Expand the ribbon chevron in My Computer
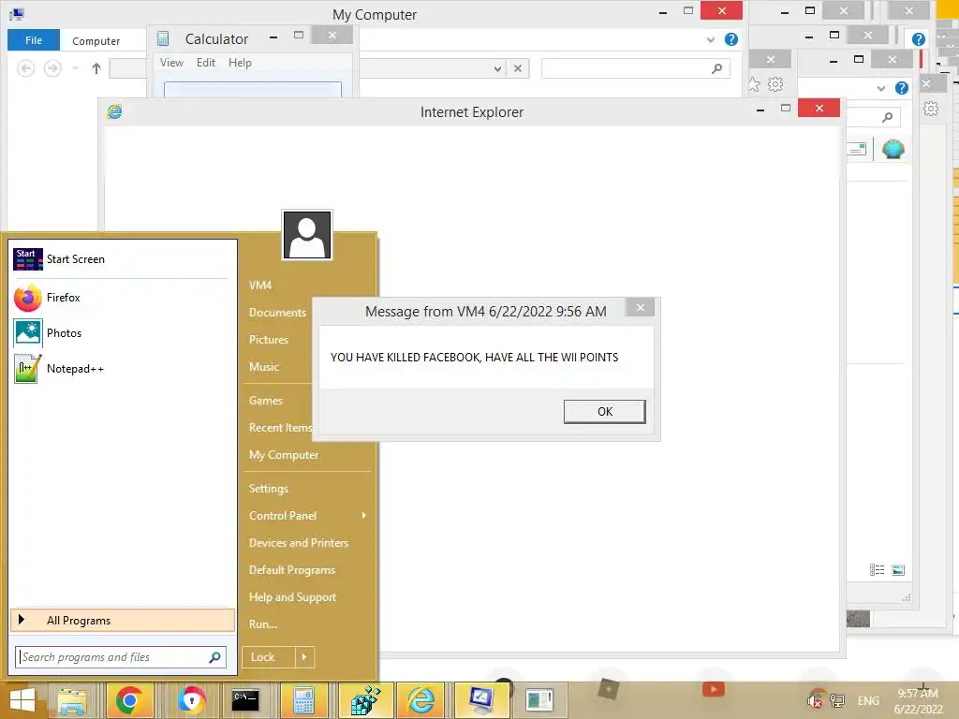The image size is (959, 719). point(711,39)
